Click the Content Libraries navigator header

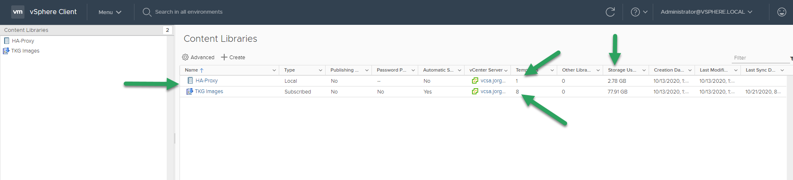click(26, 30)
